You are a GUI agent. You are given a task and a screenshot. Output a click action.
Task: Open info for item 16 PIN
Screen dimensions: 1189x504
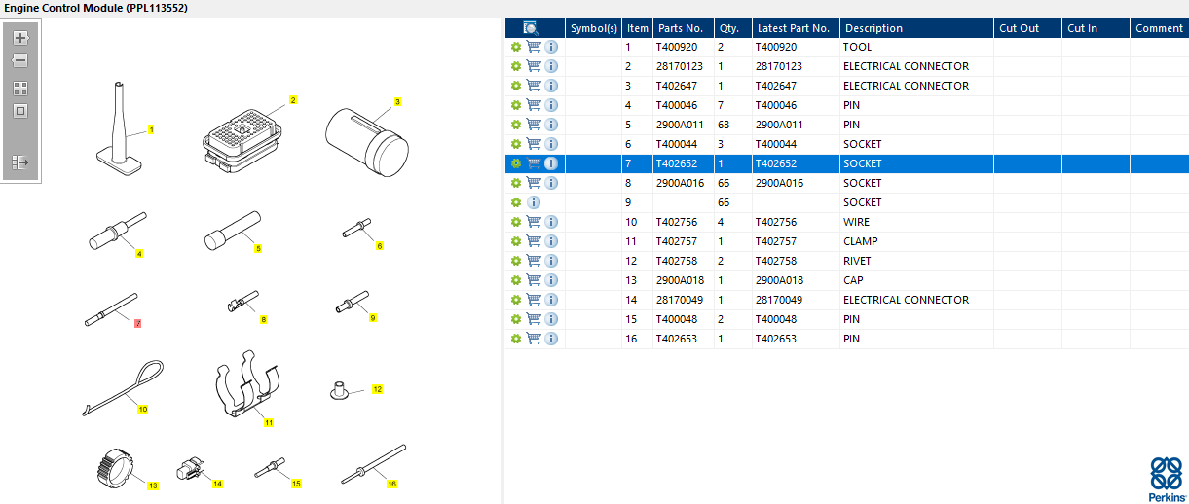tap(551, 339)
